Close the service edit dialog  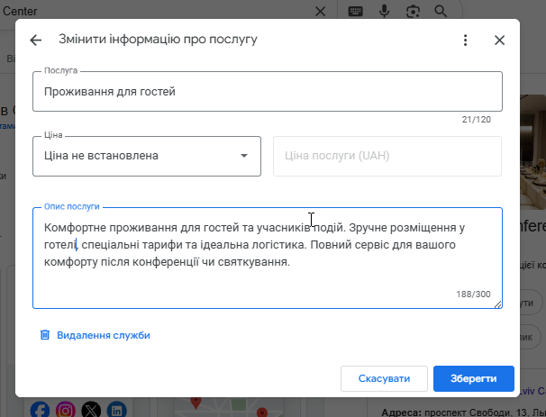click(x=500, y=40)
